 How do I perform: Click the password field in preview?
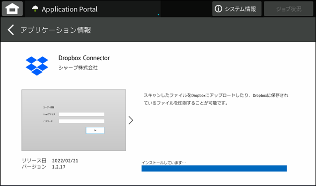[81, 121]
